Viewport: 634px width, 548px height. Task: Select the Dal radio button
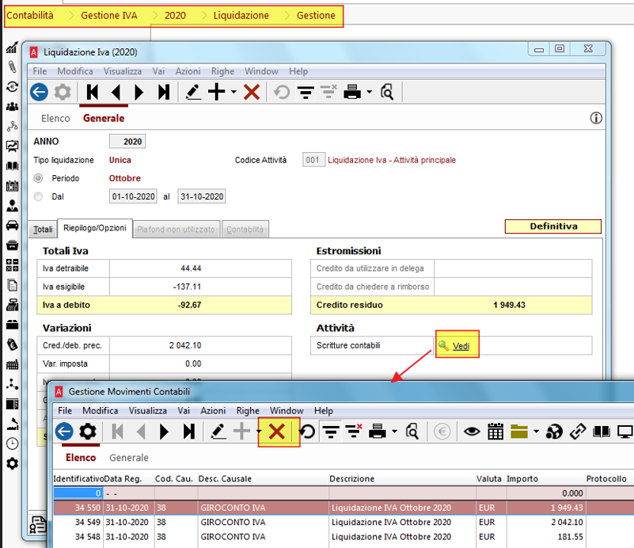[39, 196]
